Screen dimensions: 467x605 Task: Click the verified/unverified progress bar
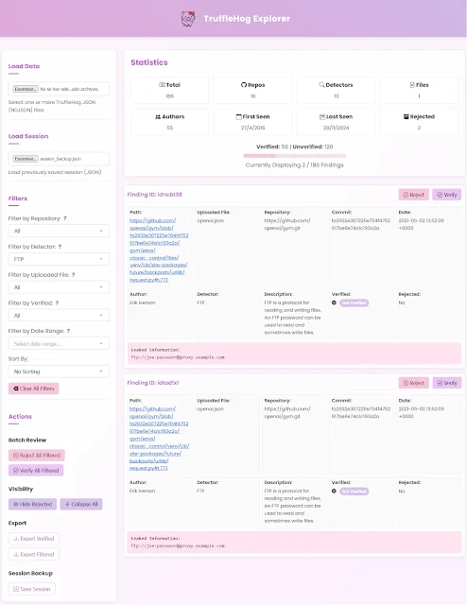295,156
